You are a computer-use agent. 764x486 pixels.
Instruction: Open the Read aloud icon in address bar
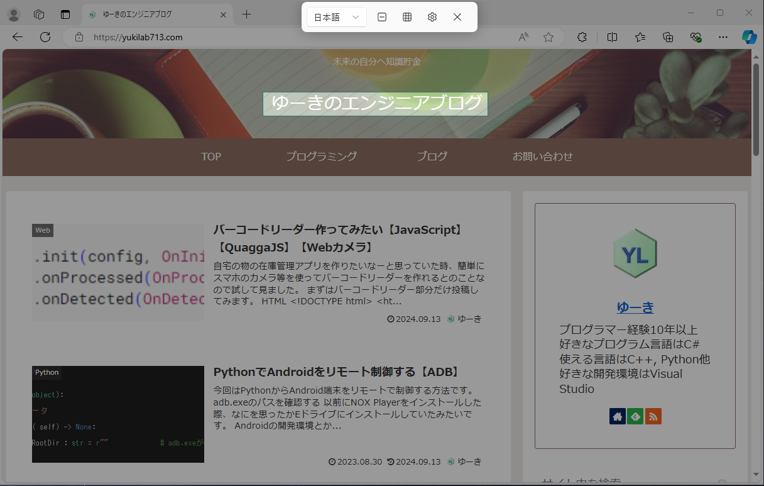523,37
